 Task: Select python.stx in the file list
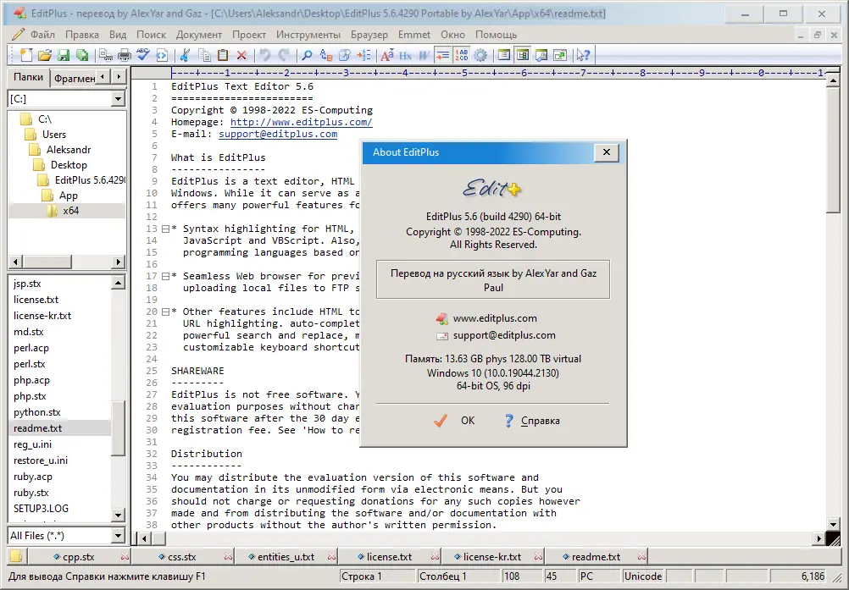(x=36, y=412)
